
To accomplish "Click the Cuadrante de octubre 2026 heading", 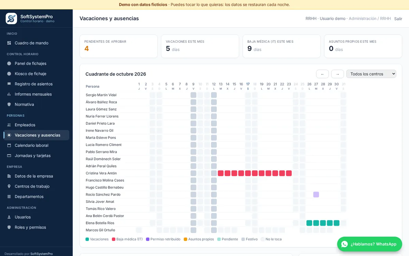I will point(116,74).
